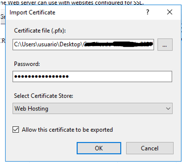This screenshot has height=163, width=182.
Task: Cancel the certificate import
Action: tap(150, 148)
